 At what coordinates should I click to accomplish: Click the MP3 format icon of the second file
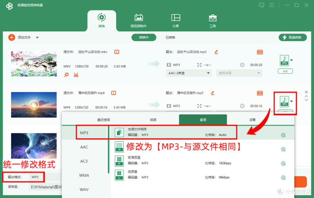tap(284, 101)
